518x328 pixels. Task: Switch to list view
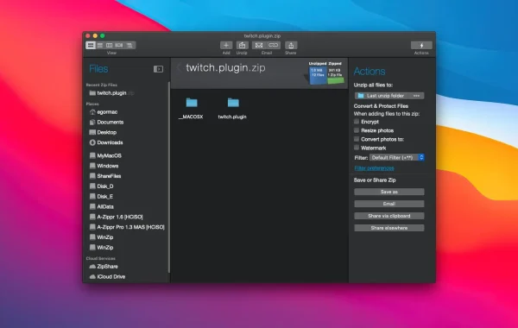tap(100, 45)
